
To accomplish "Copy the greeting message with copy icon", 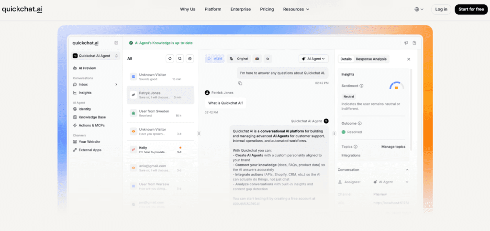I will [x=240, y=83].
